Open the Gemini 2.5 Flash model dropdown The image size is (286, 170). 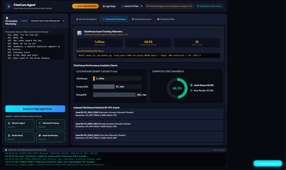[131, 6]
